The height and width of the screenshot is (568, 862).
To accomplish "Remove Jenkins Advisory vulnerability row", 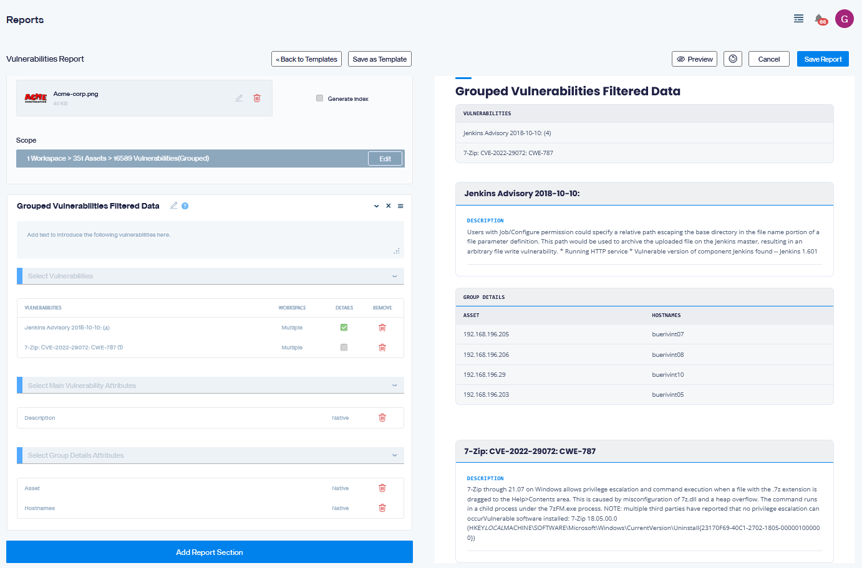I will (x=382, y=328).
